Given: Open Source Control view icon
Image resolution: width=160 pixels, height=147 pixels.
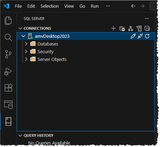Looking at the screenshot, I should coord(8,54).
